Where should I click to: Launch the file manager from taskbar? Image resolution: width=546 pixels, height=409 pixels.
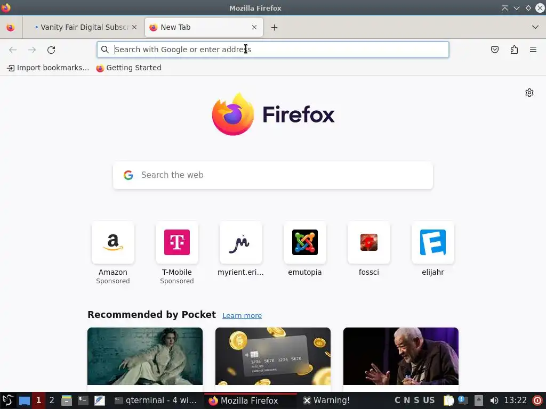coord(66,400)
